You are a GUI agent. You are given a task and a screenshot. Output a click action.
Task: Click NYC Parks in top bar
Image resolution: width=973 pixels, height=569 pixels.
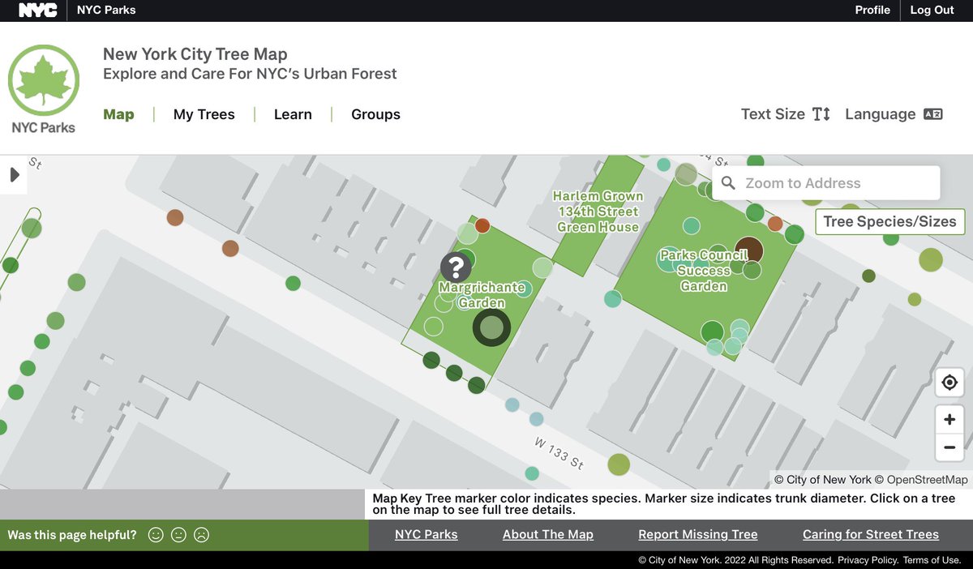pyautogui.click(x=106, y=10)
